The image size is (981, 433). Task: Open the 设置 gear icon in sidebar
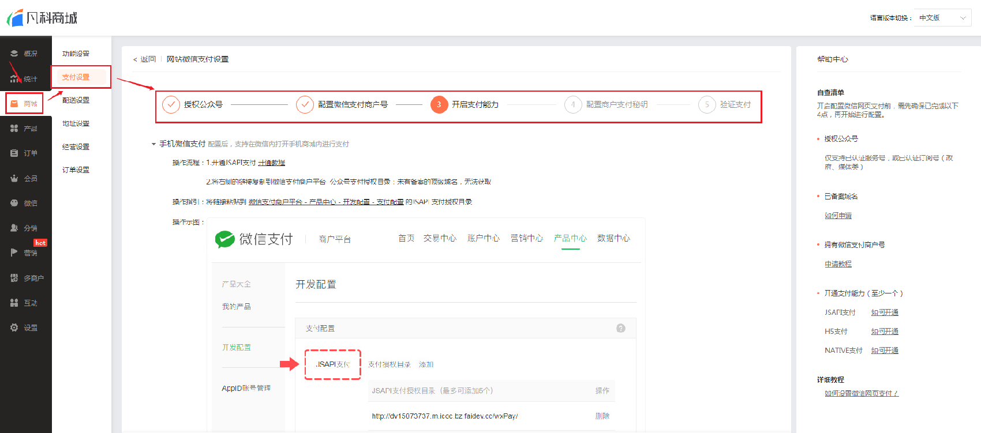pos(14,327)
